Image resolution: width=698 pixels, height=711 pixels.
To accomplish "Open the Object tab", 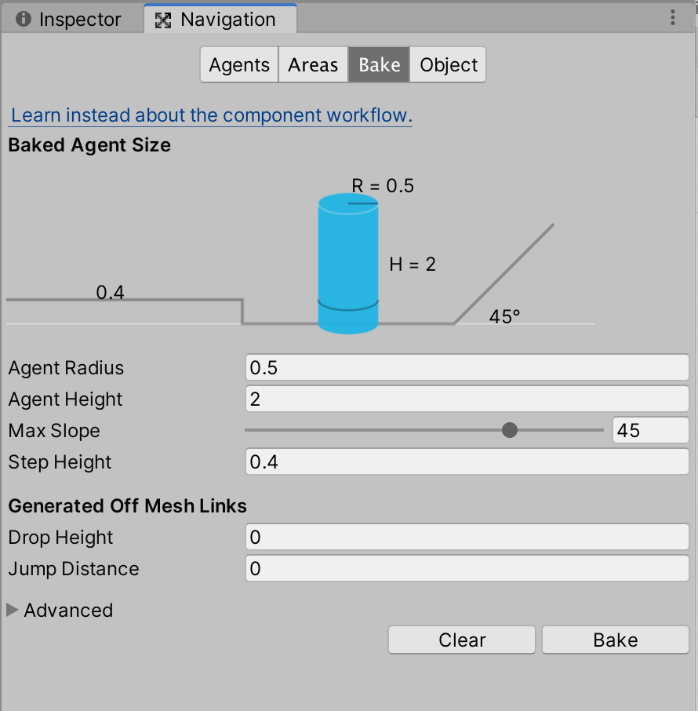I will coord(448,64).
